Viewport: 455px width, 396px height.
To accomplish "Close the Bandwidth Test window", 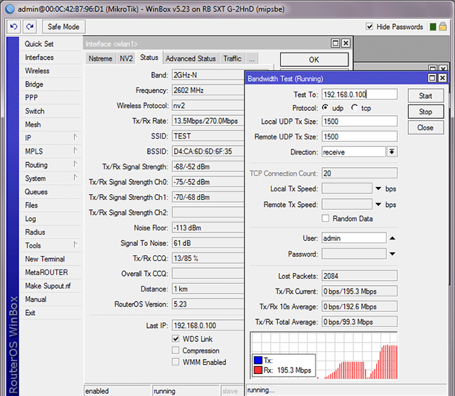I will tap(442, 78).
